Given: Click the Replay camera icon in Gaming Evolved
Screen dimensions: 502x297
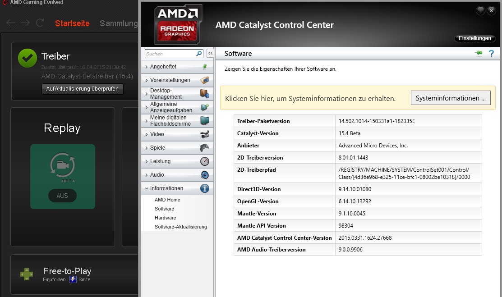Looking at the screenshot, I should pyautogui.click(x=62, y=165).
